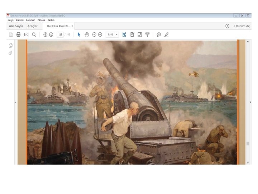Open the Help question mark
Image resolution: width=258 pixels, height=194 pixels.
[x=227, y=26]
